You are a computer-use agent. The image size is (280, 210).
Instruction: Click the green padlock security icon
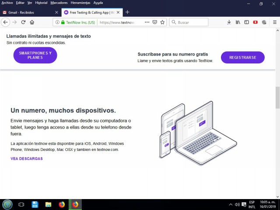pyautogui.click(x=63, y=22)
